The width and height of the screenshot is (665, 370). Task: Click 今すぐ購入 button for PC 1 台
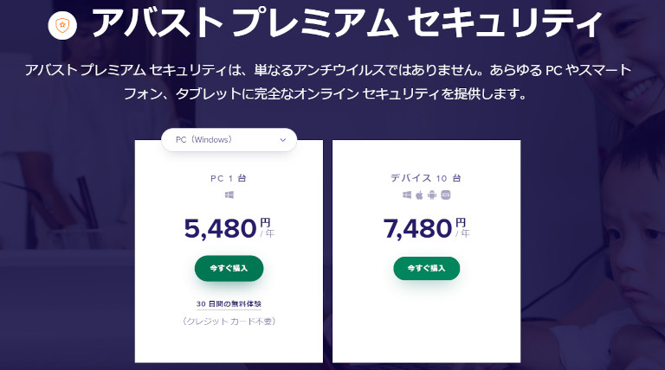(229, 268)
